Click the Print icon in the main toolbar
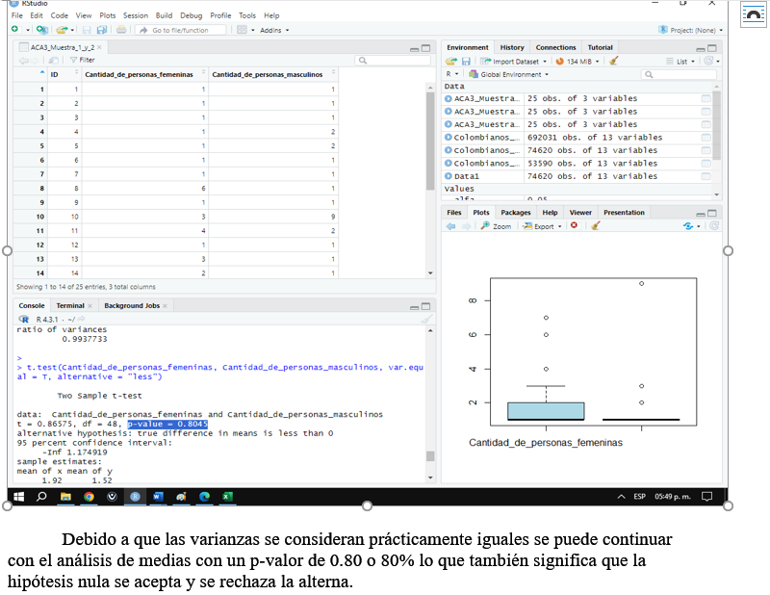 pyautogui.click(x=121, y=30)
